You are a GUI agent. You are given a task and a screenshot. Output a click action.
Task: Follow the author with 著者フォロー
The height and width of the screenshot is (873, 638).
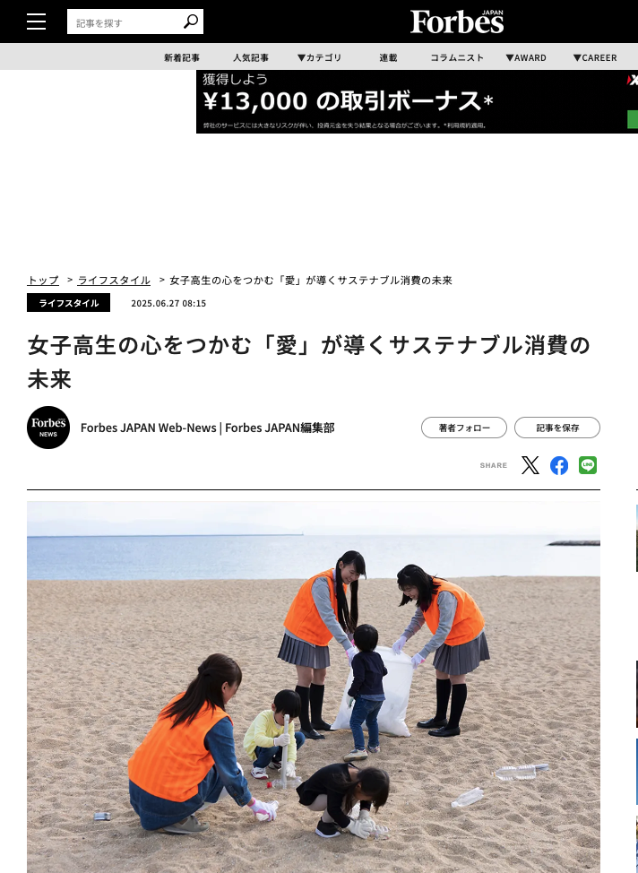point(464,428)
